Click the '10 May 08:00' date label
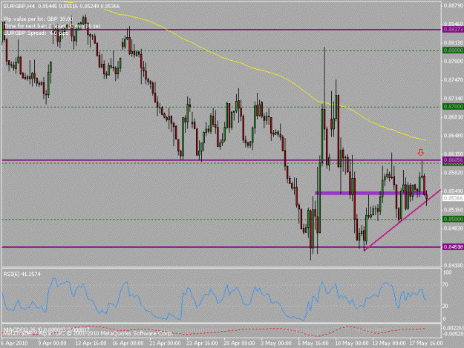This screenshot has height=348, width=464. 352,344
